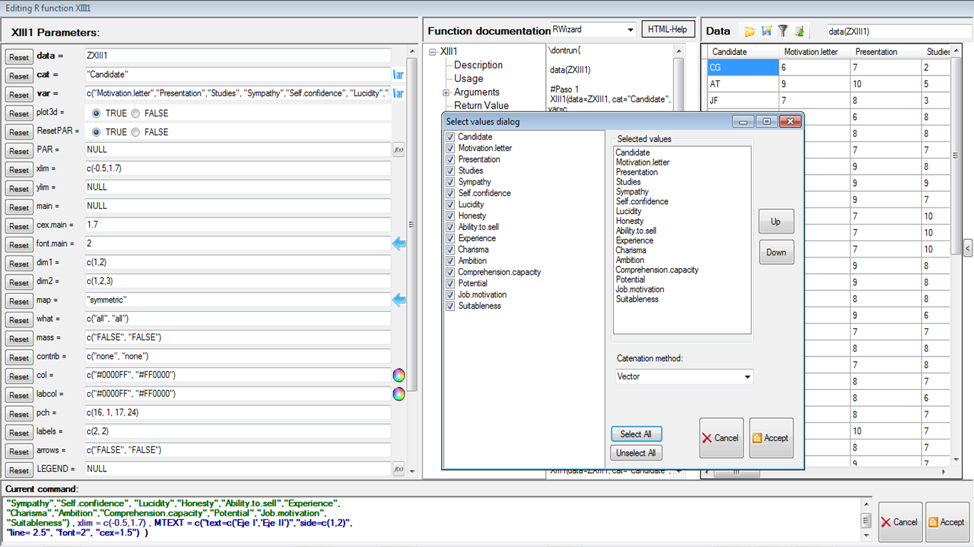Click the Presentation column header
This screenshot has width=974, height=547.
886,51
